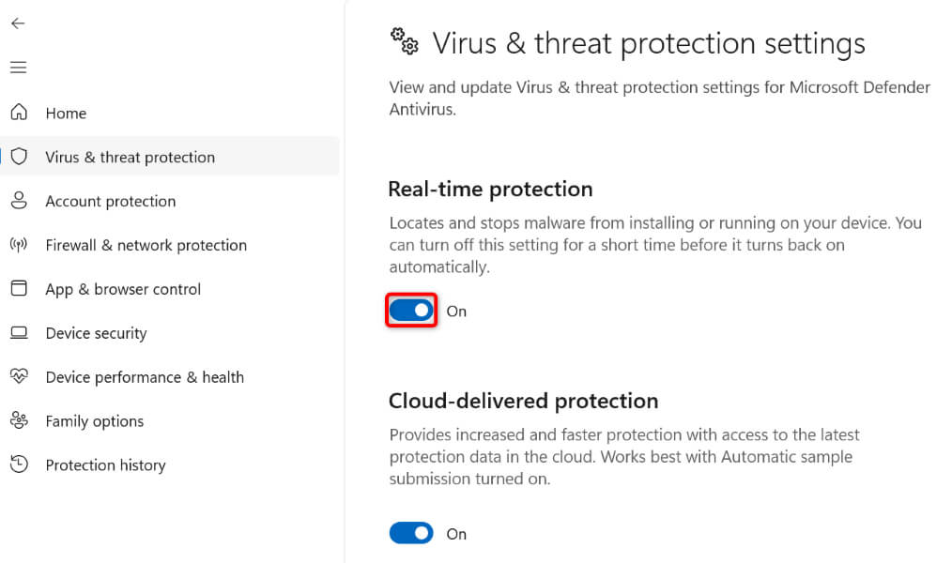Viewport: 952px width, 563px height.
Task: Turn off Real-time protection toggle
Action: pyautogui.click(x=411, y=311)
